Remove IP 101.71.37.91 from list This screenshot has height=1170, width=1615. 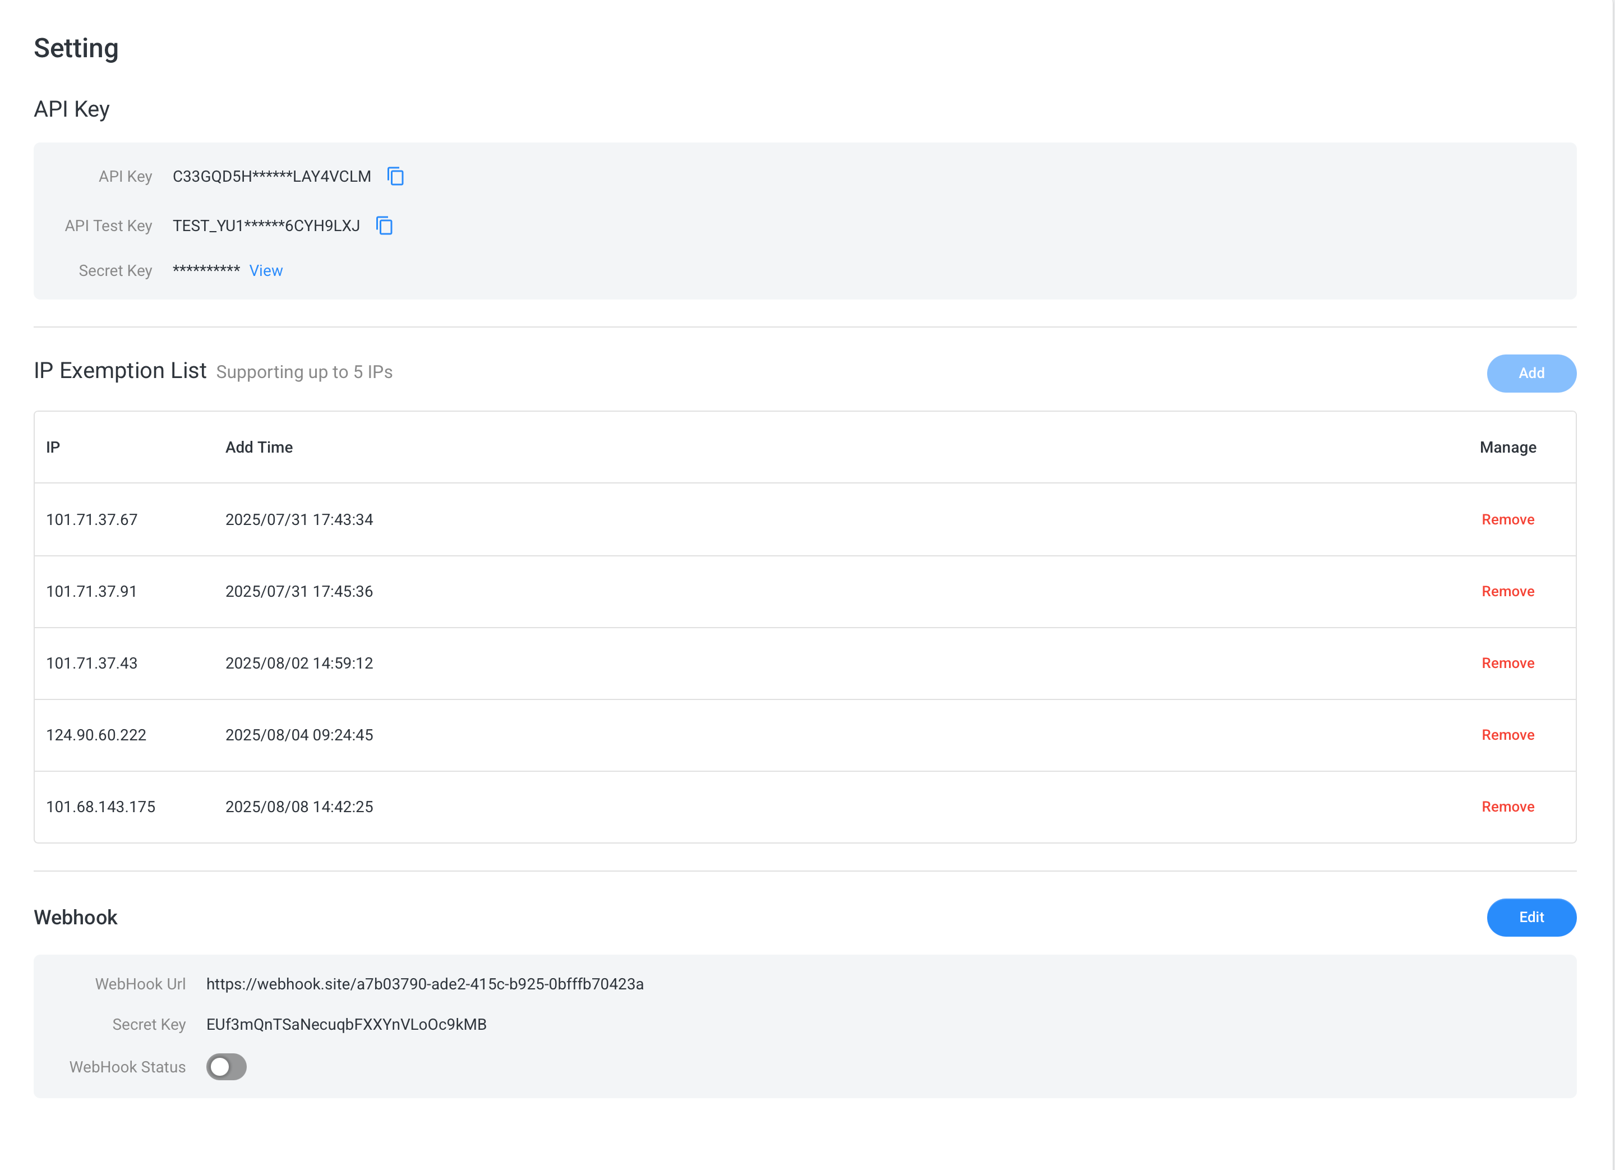click(1507, 592)
